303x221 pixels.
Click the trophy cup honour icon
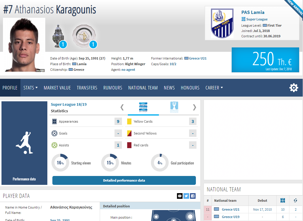pyautogui.click(x=58, y=36)
